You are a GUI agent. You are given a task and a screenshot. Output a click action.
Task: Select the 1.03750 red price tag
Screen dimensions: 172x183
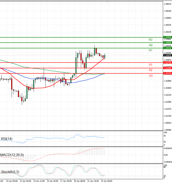pyautogui.click(x=168, y=62)
